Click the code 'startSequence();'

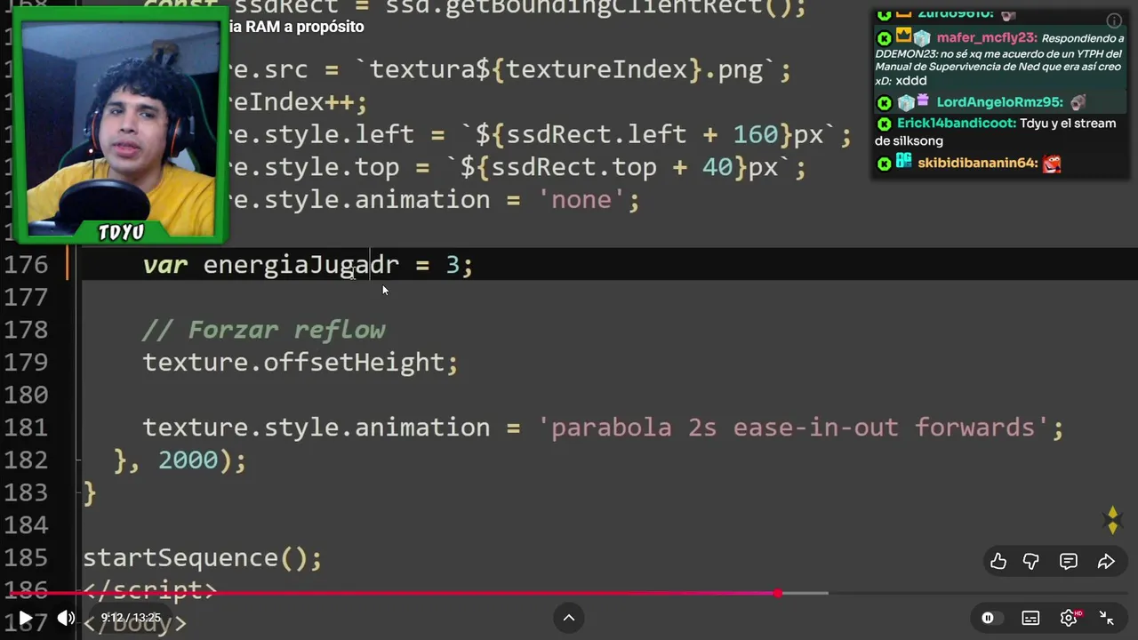[x=203, y=558]
